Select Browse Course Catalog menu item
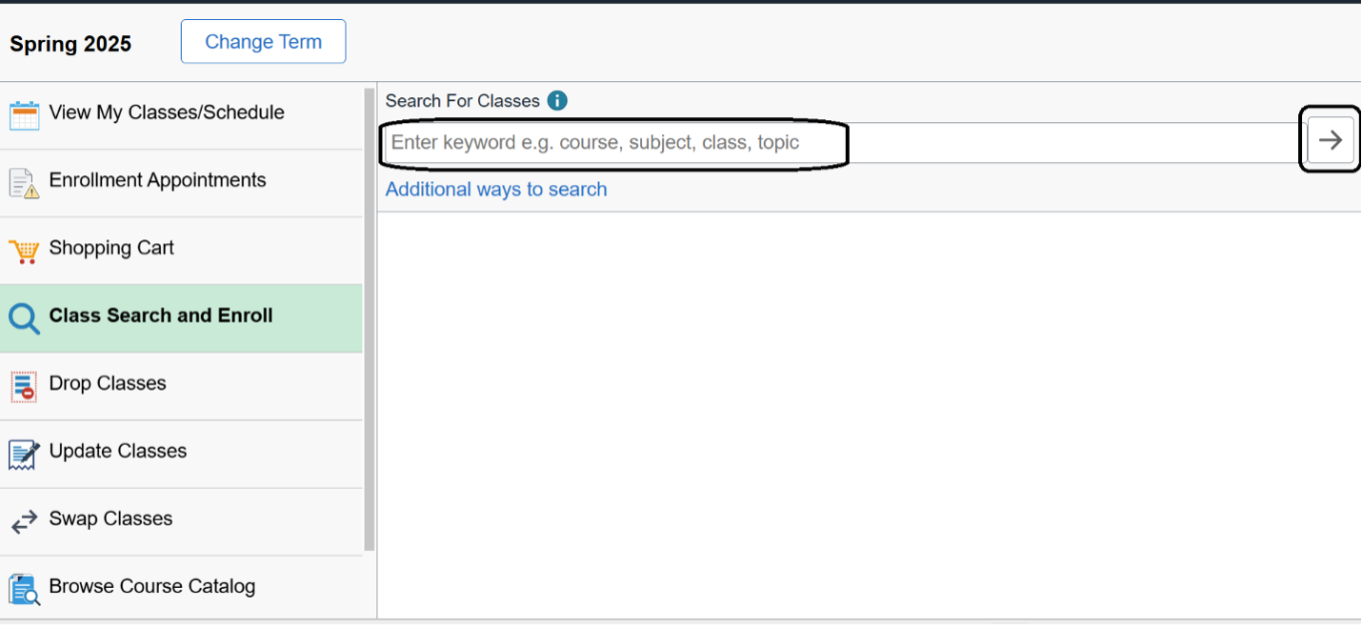 (x=152, y=586)
